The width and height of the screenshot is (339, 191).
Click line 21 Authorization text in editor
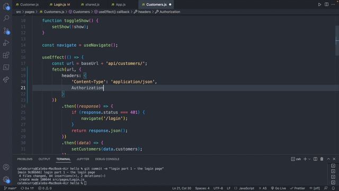(x=87, y=88)
